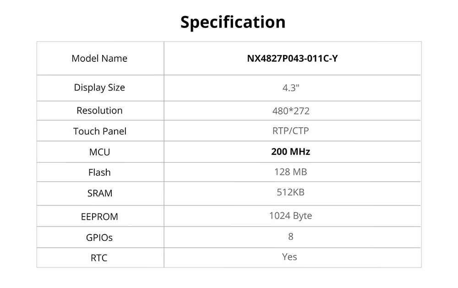Click the 1024 Byte value
Screen dimensions: 458x288
pyautogui.click(x=290, y=216)
